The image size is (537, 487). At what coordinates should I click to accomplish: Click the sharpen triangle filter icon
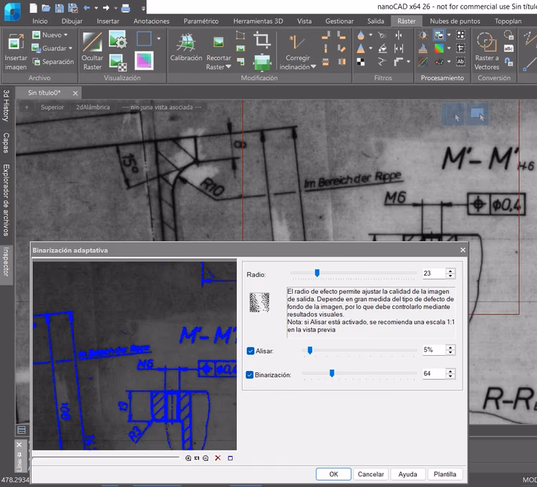point(361,48)
